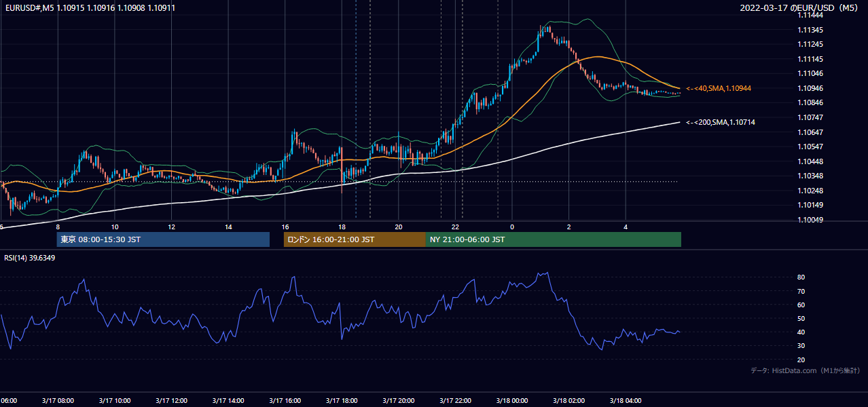
Task: Click price axis value 1.10747
Action: [x=810, y=117]
